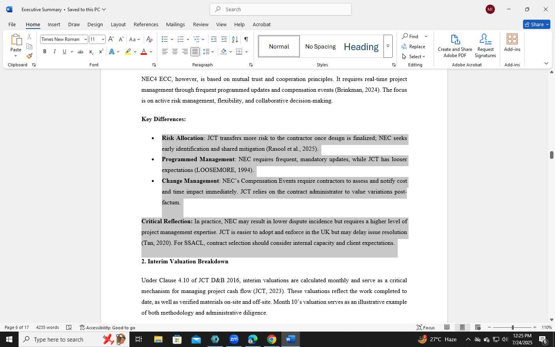
Task: Center align the text
Action: (x=175, y=52)
